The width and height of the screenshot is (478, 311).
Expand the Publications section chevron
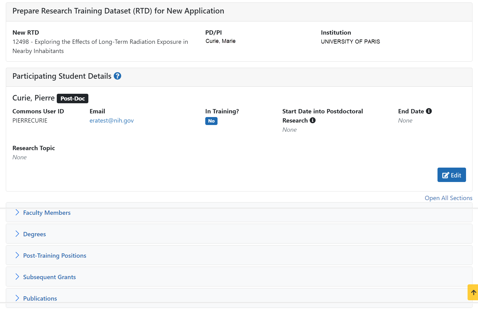17,298
